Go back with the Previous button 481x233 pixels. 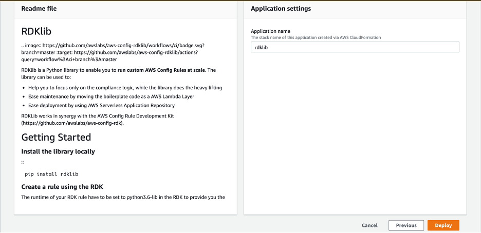tap(406, 225)
